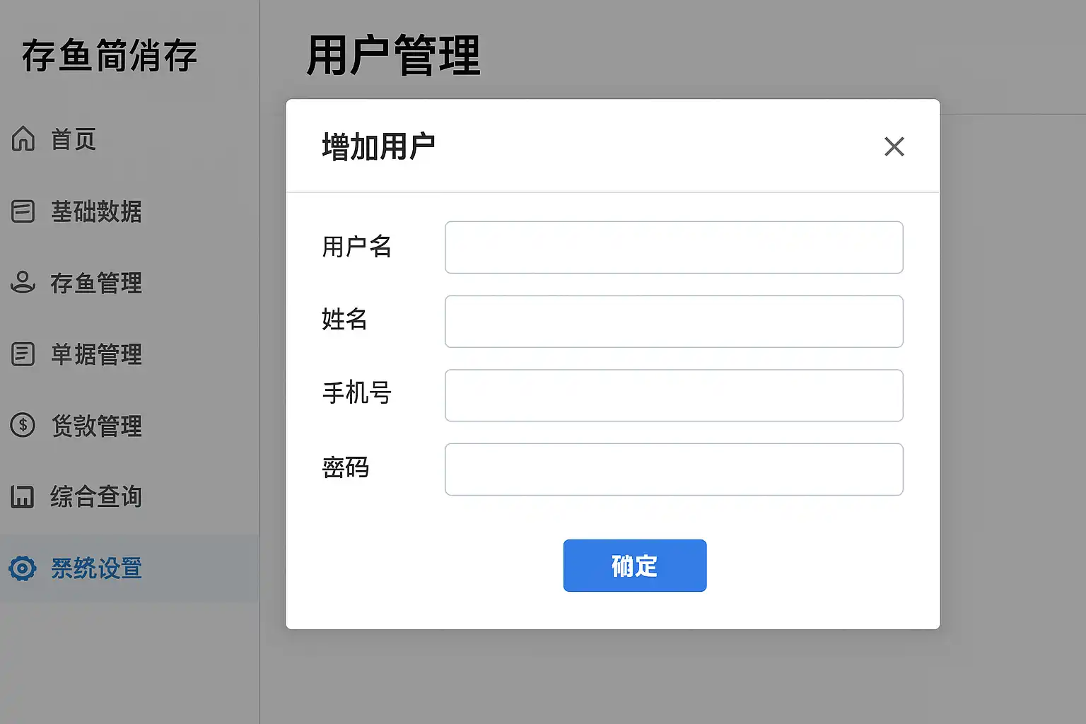Screen dimensions: 1086x724
Task: Click the document icon for 单据管理
Action: [x=23, y=354]
